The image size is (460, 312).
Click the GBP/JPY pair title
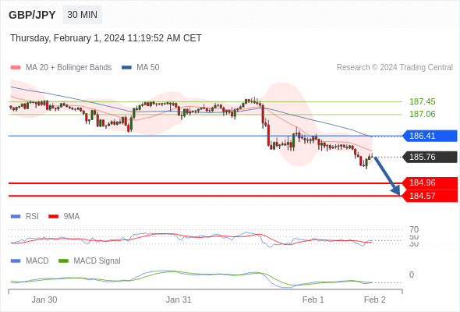point(32,15)
